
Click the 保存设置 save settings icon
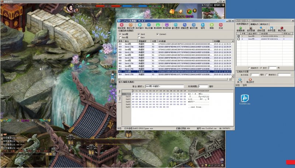pos(271,28)
